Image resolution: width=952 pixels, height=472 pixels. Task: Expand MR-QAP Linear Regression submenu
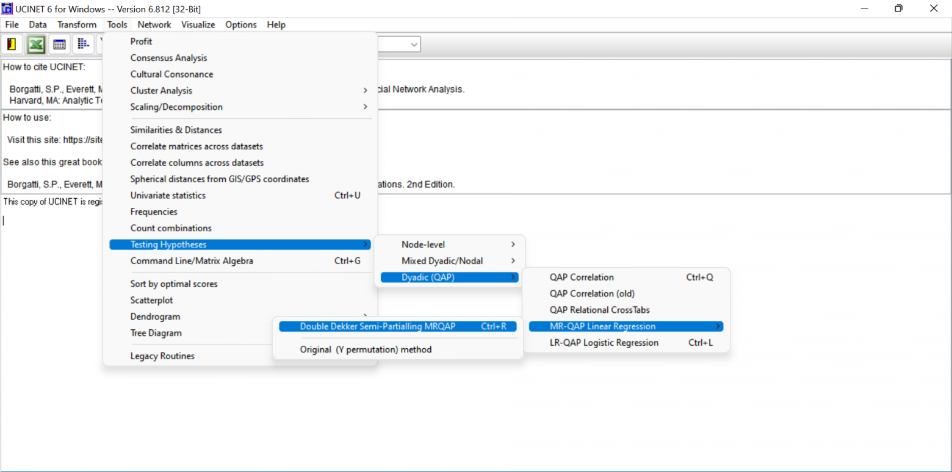(x=626, y=327)
